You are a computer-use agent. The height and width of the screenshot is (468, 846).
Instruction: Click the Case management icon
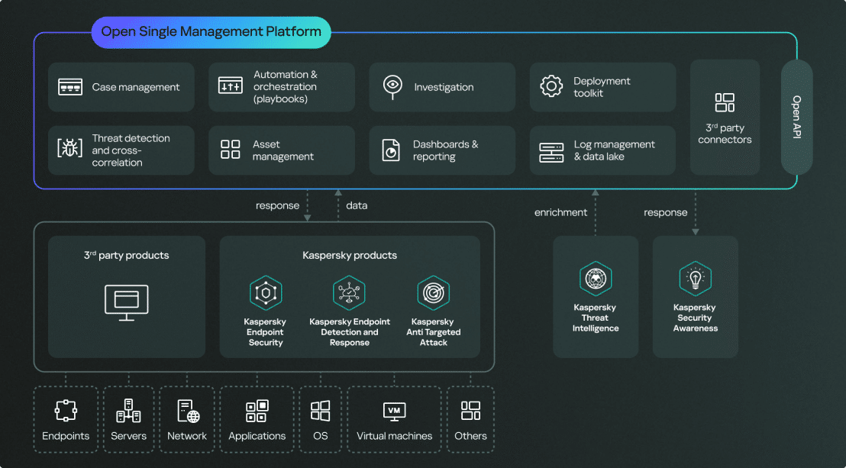pos(70,87)
